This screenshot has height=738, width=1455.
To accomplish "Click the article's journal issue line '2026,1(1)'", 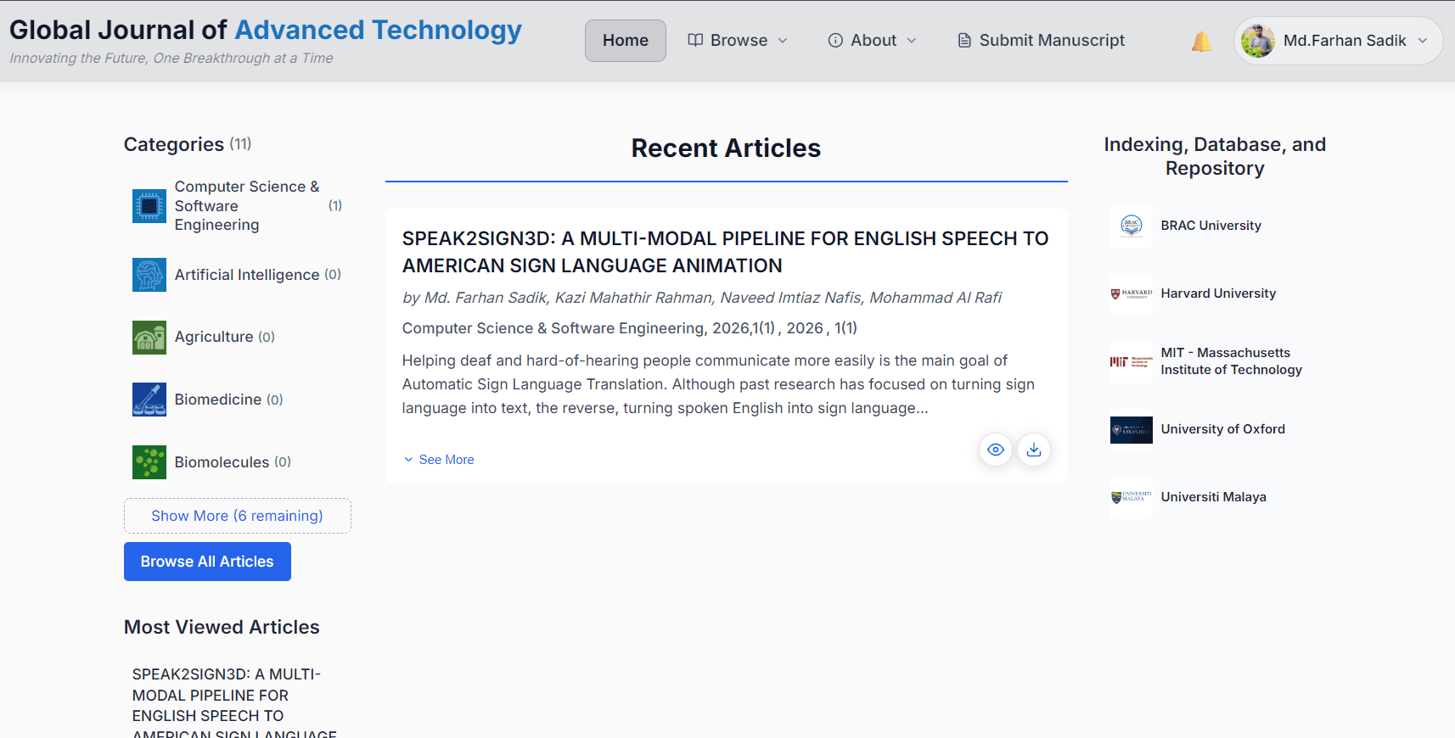I will (x=630, y=328).
